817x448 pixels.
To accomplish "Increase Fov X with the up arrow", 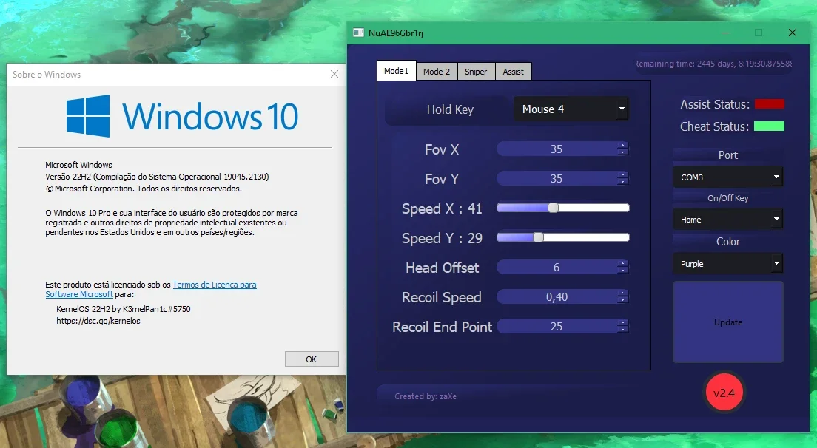I will [x=622, y=146].
